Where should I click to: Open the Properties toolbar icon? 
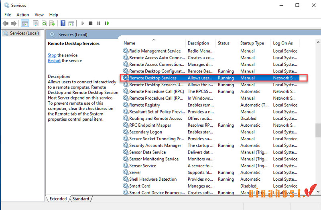pyautogui.click(x=36, y=24)
